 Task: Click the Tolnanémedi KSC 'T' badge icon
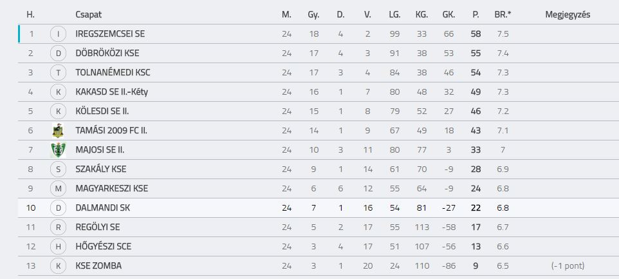pyautogui.click(x=59, y=73)
